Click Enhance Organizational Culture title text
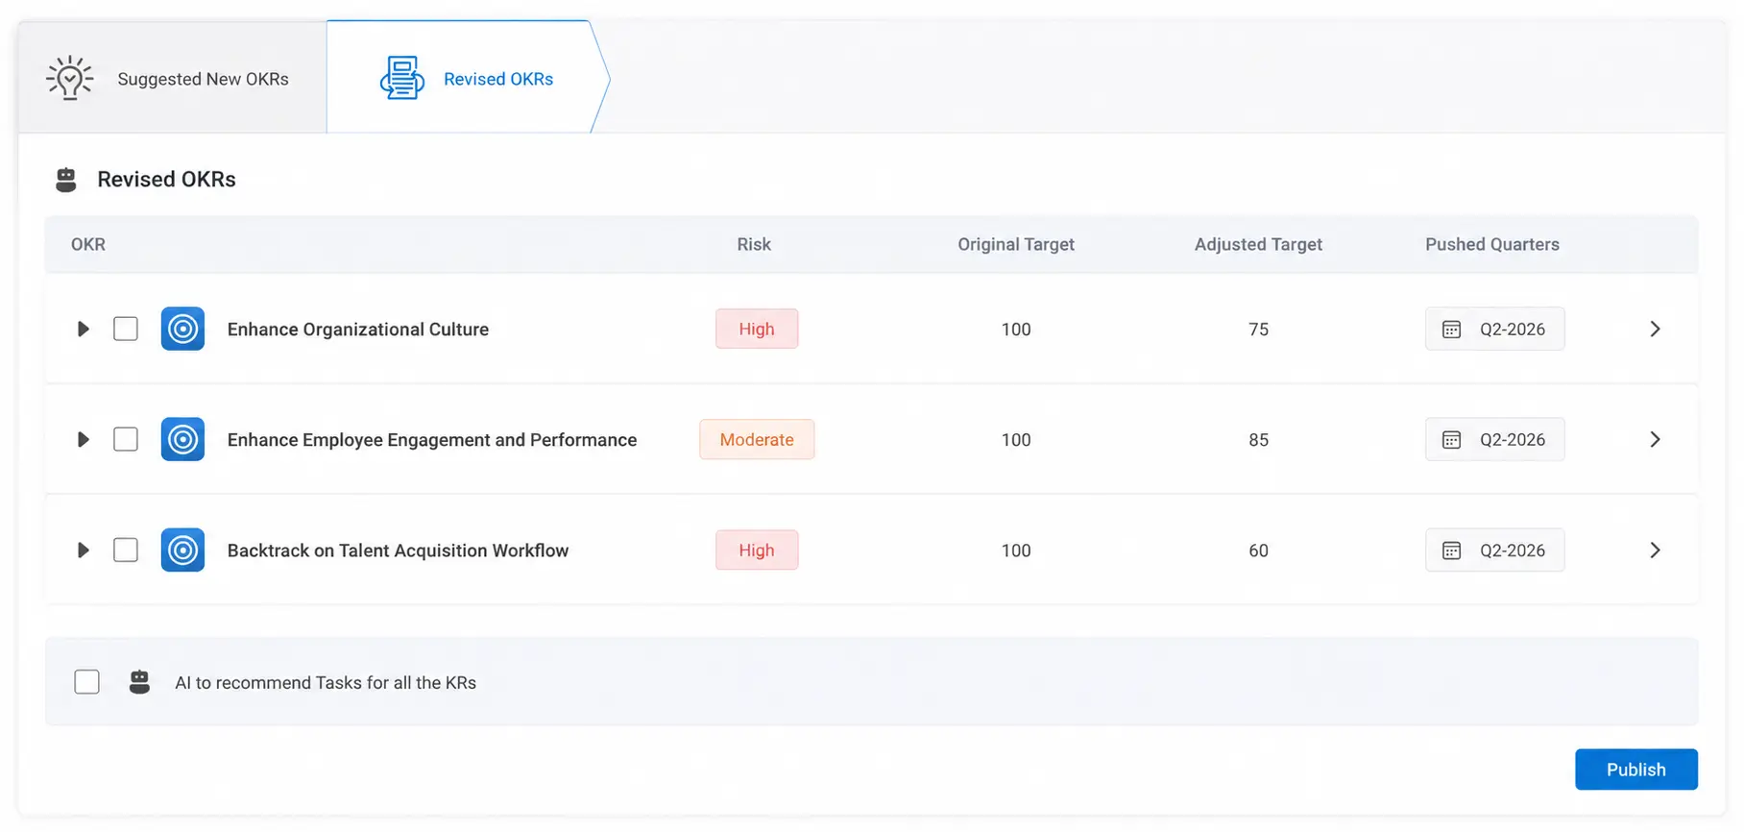Screen dimensions: 1744x832 (358, 330)
